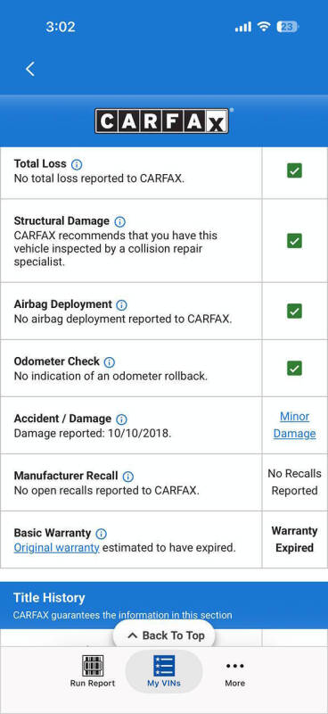This screenshot has height=714, width=328.
Task: Tap the Manufacturer Recall info icon
Action: [x=128, y=477]
